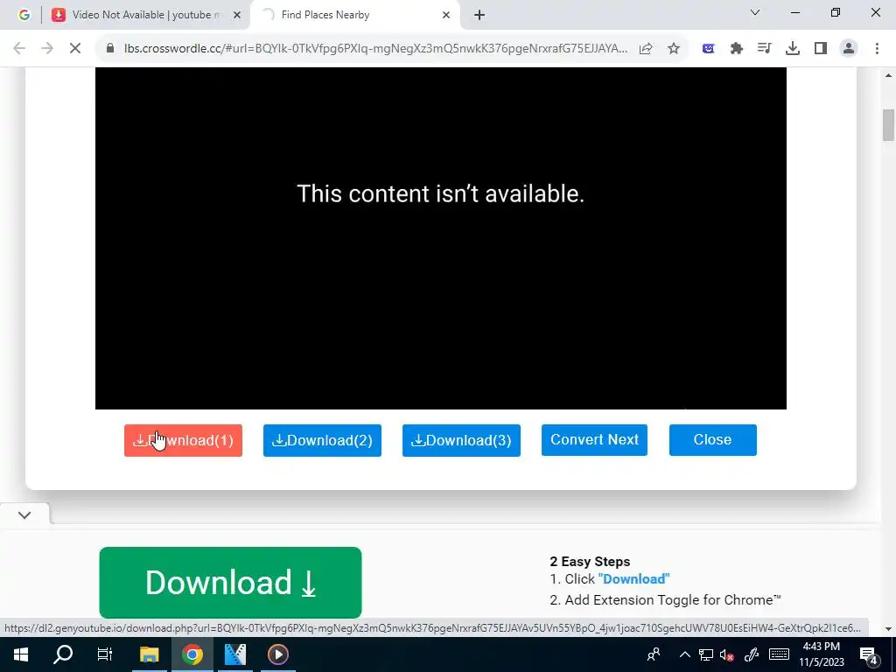Close the video dialog with the blue Close button

[712, 439]
